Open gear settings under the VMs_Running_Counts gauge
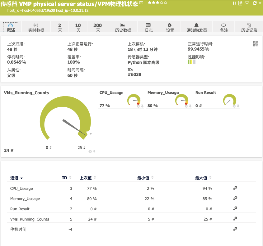The image size is (263, 246). coord(90,151)
